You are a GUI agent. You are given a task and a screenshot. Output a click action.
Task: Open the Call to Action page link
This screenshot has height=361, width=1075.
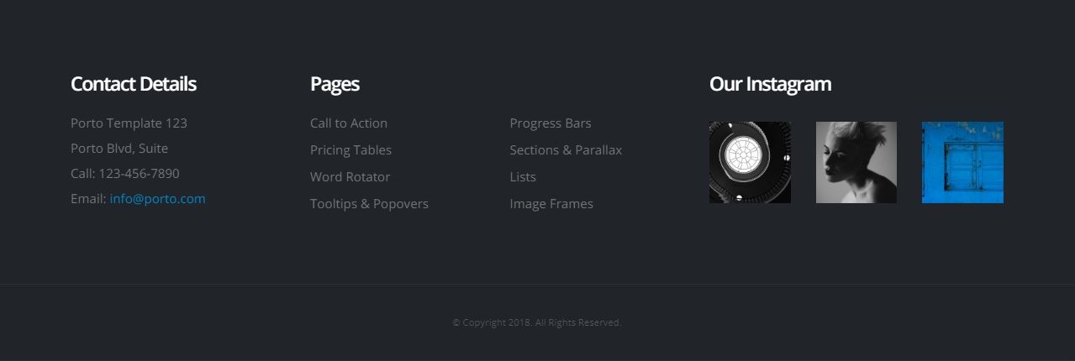coord(349,123)
